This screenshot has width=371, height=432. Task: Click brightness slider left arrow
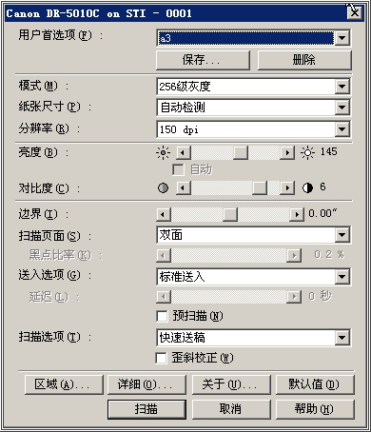(x=184, y=153)
